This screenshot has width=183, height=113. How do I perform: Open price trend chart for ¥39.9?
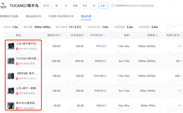pyautogui.click(x=105, y=106)
